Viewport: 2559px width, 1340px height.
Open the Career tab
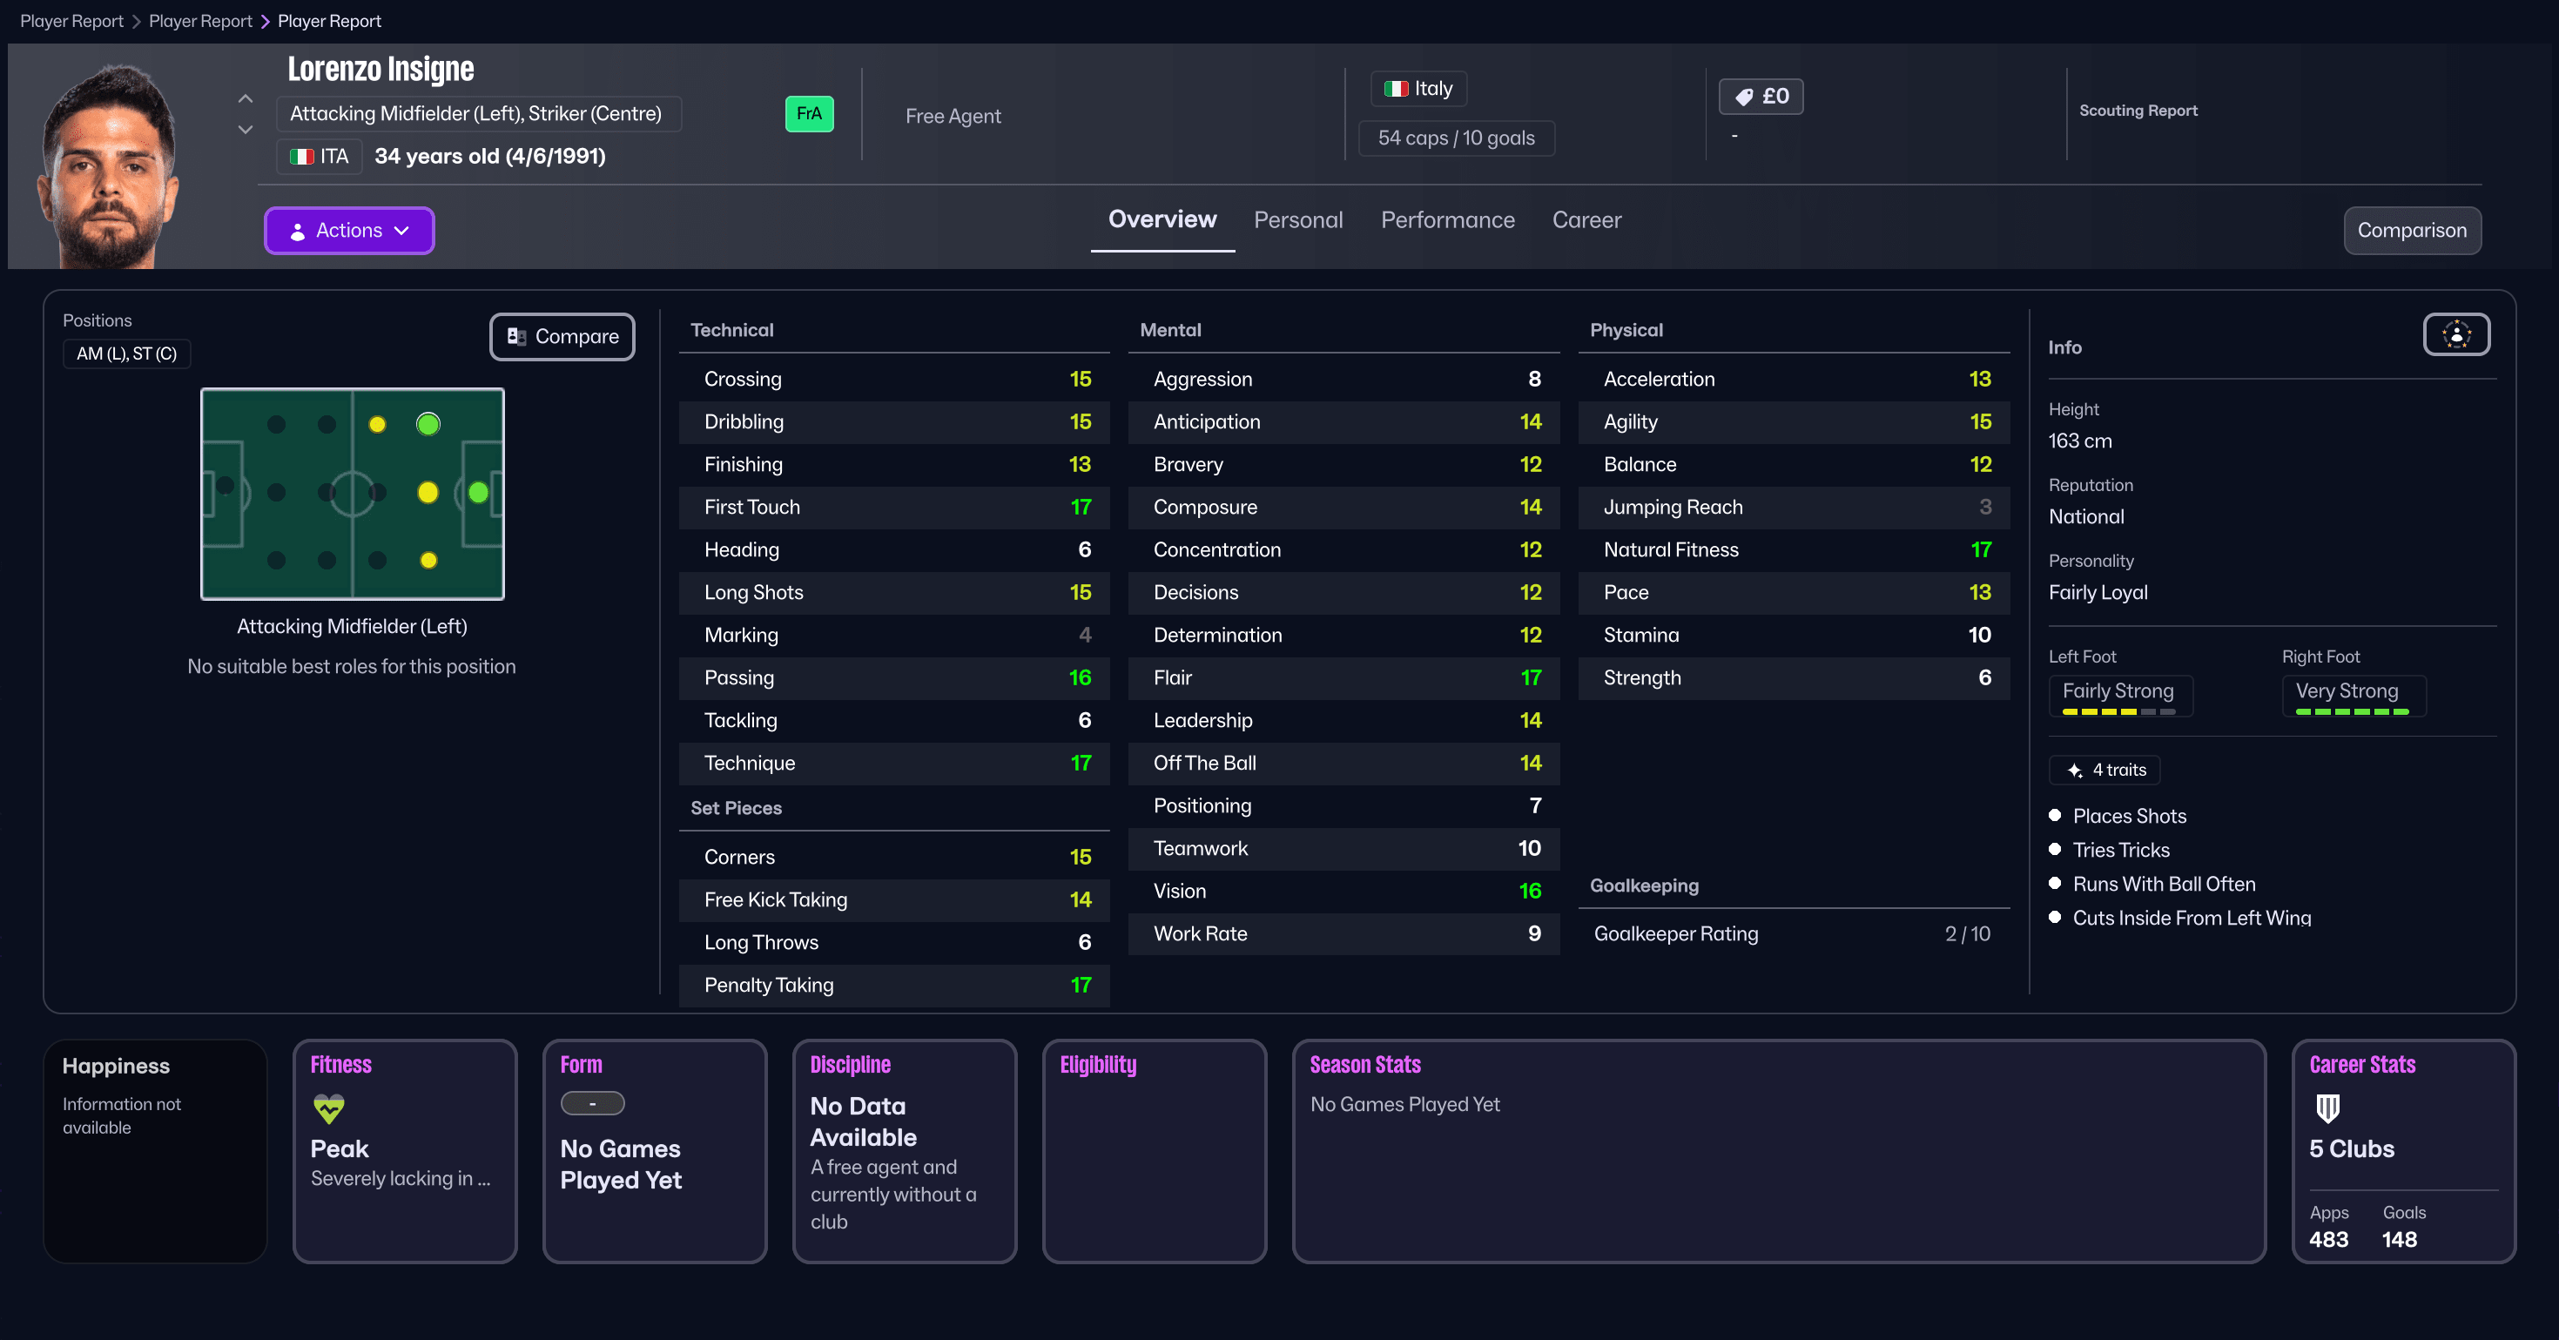click(x=1586, y=219)
